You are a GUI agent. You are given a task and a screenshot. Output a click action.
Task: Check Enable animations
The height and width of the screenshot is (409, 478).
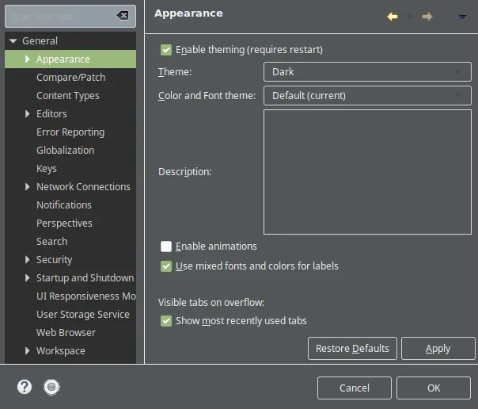(x=166, y=247)
